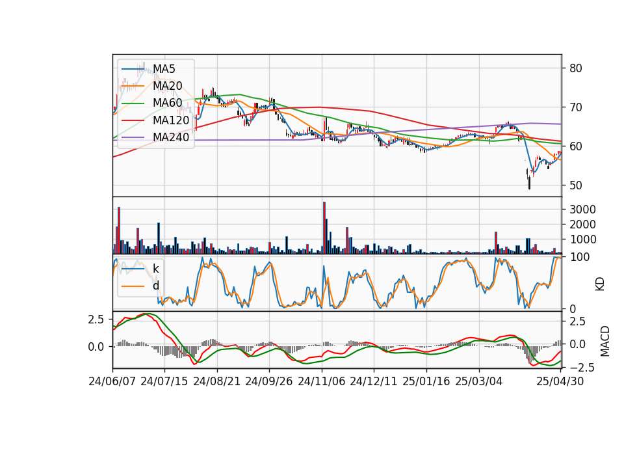Click the KD axis value 100
This screenshot has height=449, width=624.
coord(579,257)
